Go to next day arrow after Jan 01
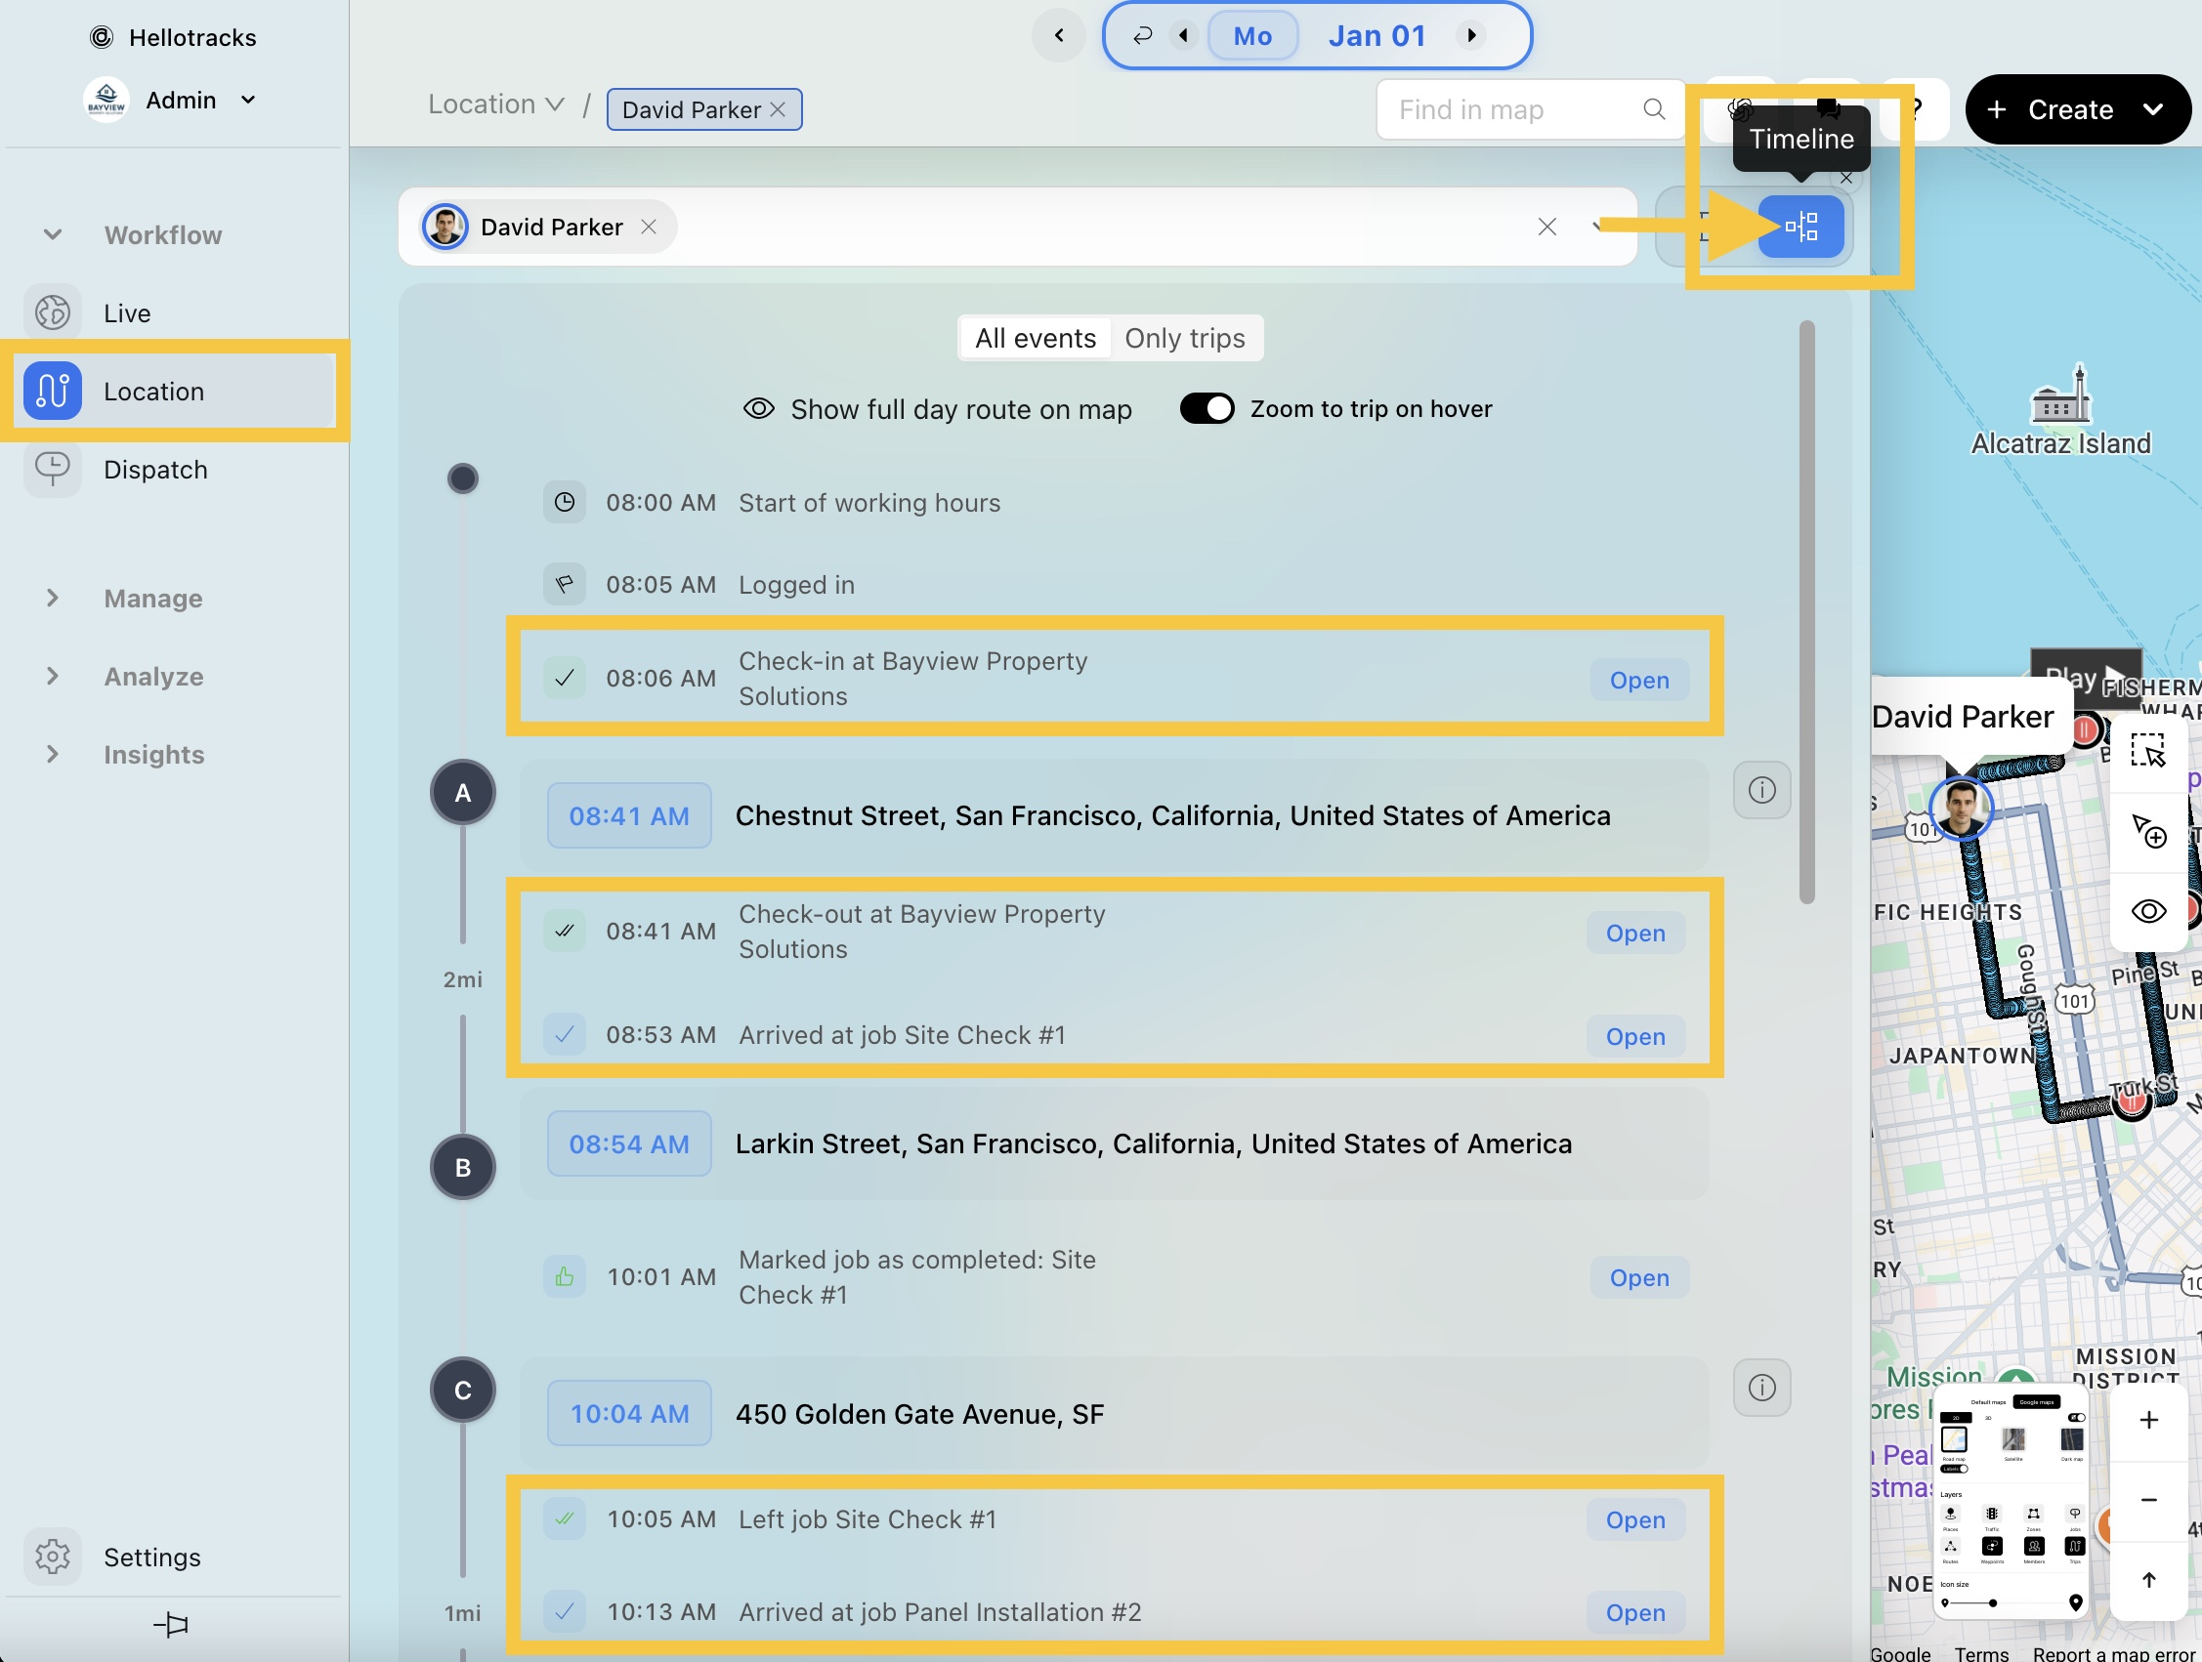 point(1470,36)
